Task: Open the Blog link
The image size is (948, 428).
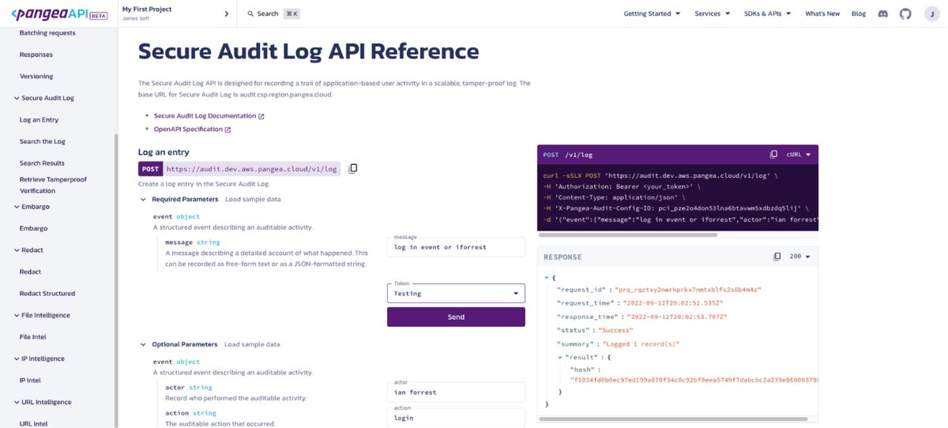Action: click(859, 13)
